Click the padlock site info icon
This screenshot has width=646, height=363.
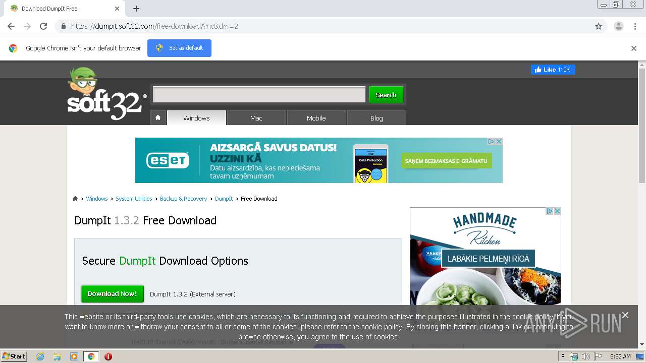(64, 26)
